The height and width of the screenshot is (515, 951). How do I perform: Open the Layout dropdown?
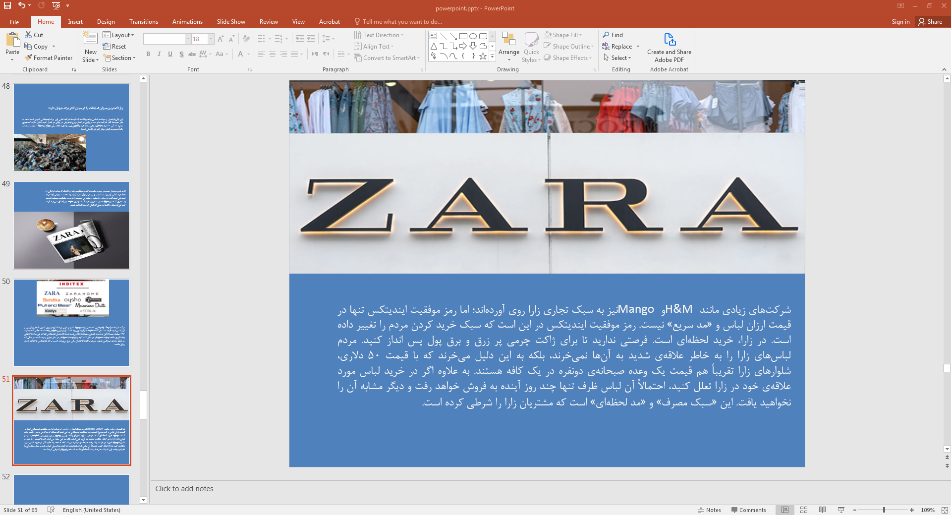coord(118,35)
